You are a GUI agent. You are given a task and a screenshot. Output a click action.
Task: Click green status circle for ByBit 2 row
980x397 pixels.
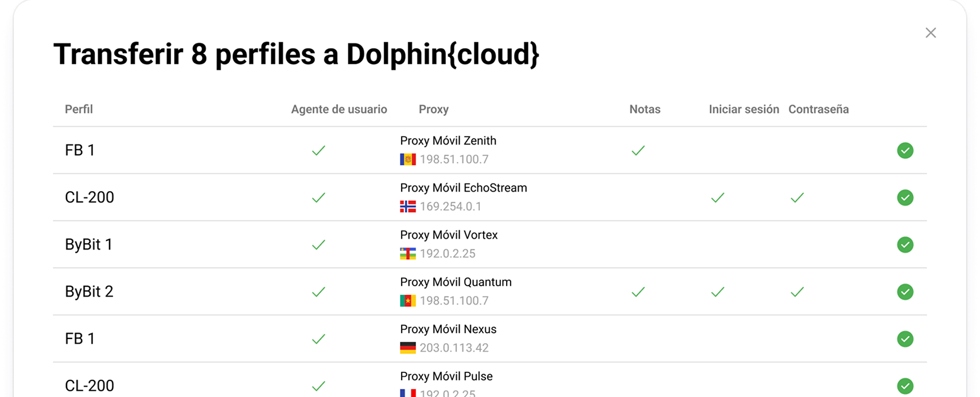(x=905, y=292)
